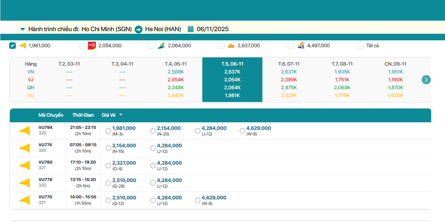Click the calendar icon beside 06/11/2025

coord(190,29)
